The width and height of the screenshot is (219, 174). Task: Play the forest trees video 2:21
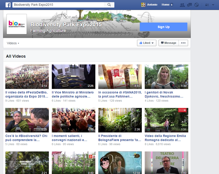tap(27, 163)
